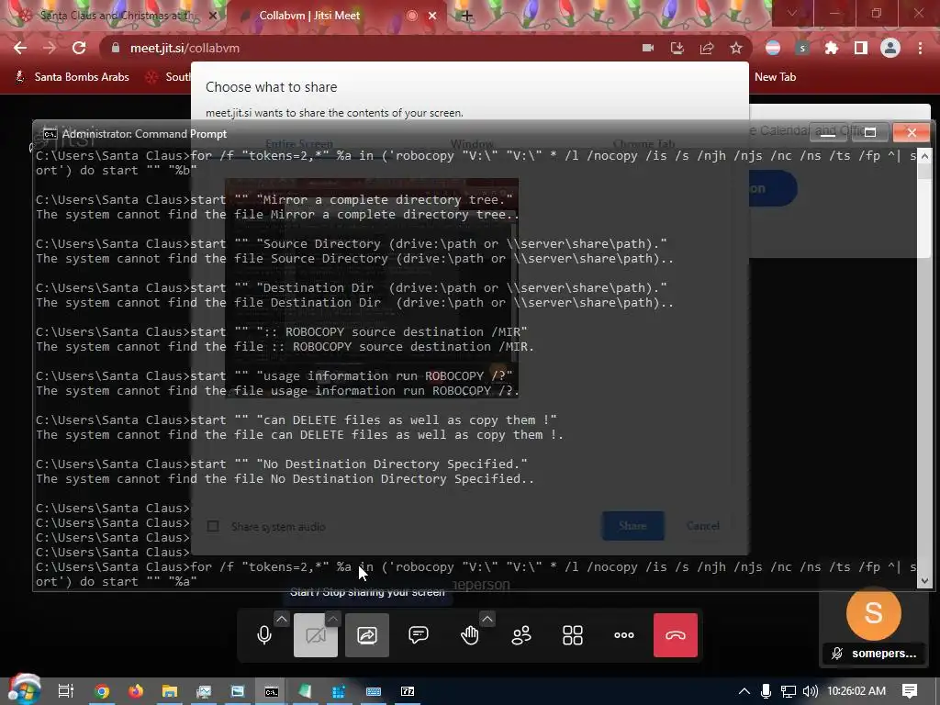
Task: Click the Command Prompt scrollbar down arrow
Action: click(923, 580)
